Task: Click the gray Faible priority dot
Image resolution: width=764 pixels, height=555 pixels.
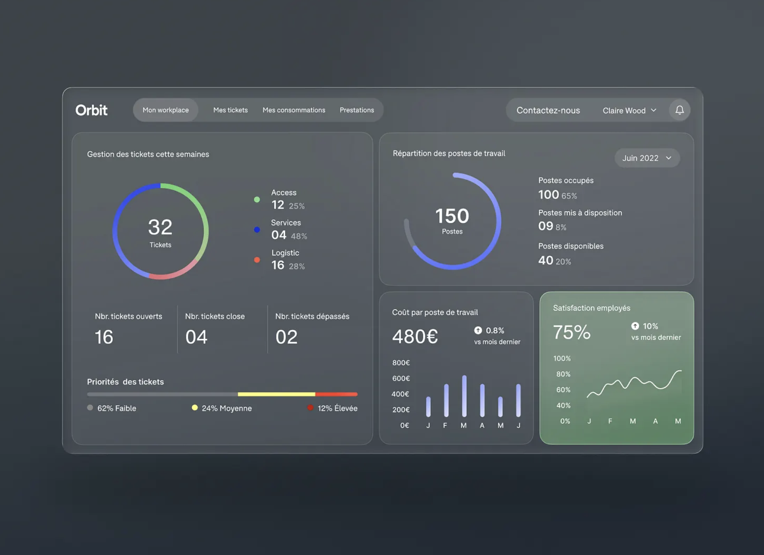Action: coord(90,408)
